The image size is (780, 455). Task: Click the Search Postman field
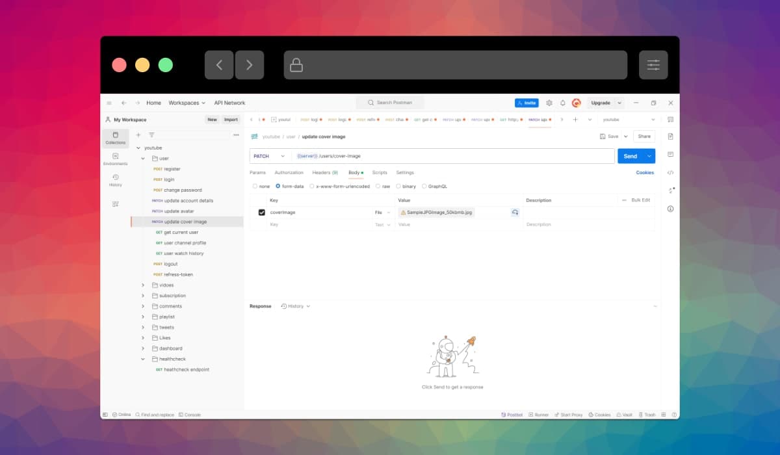(x=390, y=103)
